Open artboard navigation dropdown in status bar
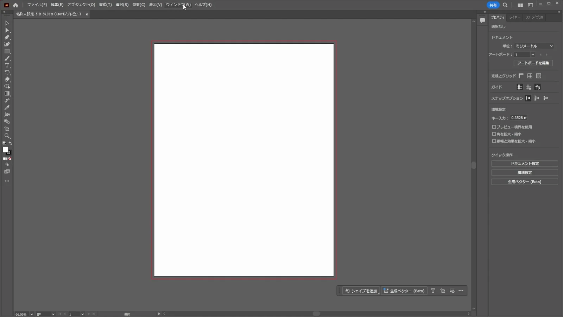 (82, 314)
